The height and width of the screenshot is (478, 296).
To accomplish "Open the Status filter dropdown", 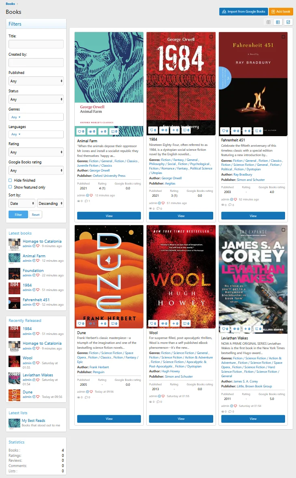I will pos(36,99).
